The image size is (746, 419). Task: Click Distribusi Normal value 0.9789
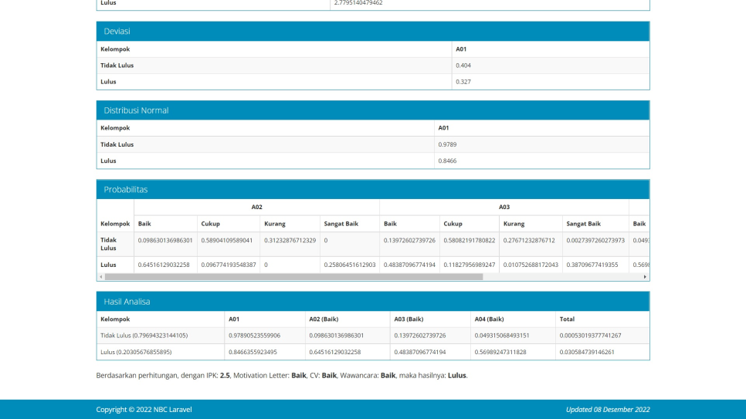tap(447, 144)
